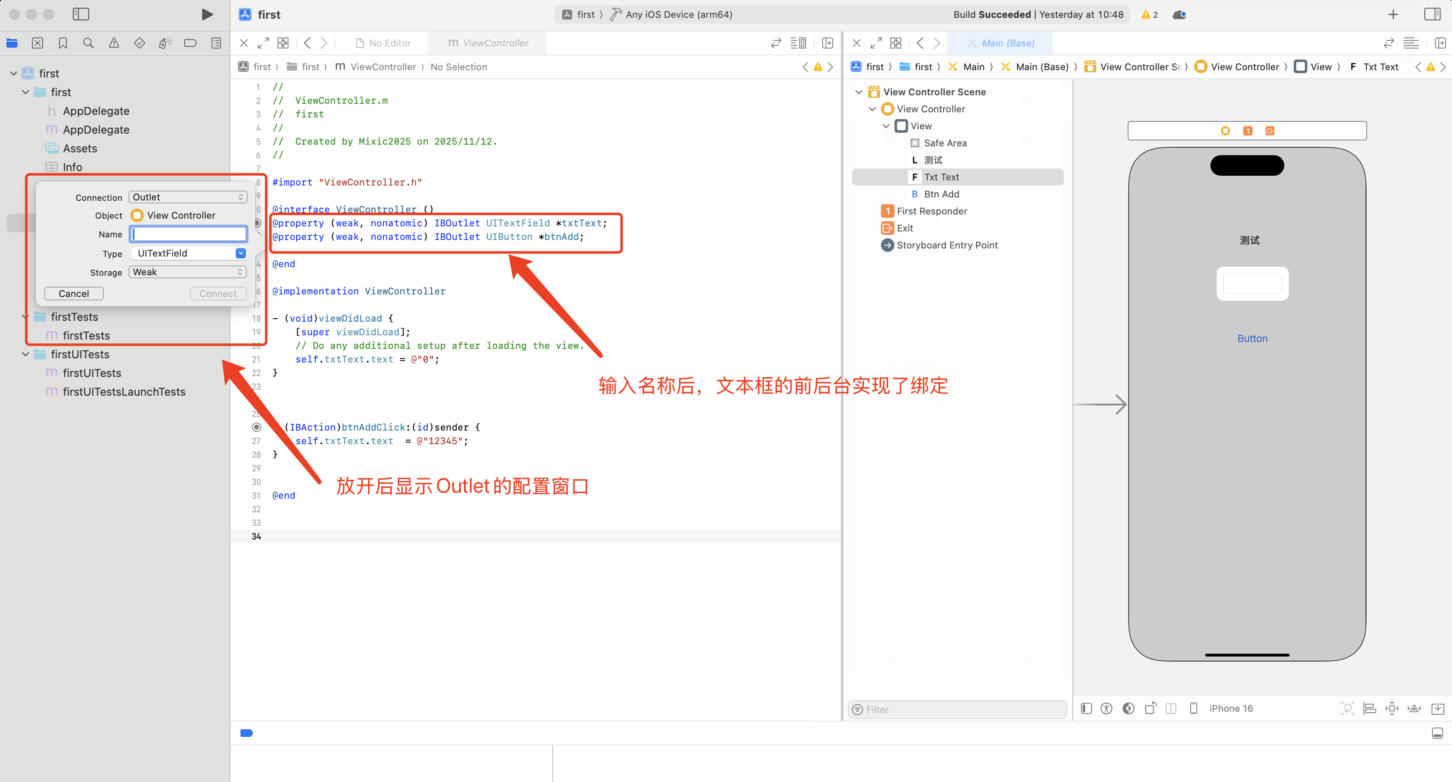Open the Storage Weak dropdown
This screenshot has width=1452, height=782.
pos(188,272)
